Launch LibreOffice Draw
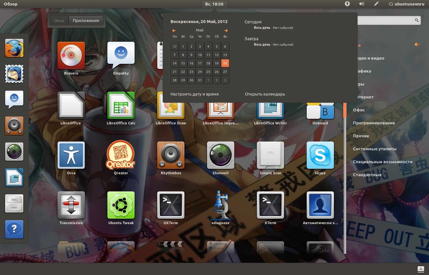This screenshot has width=429, height=275. tap(171, 110)
